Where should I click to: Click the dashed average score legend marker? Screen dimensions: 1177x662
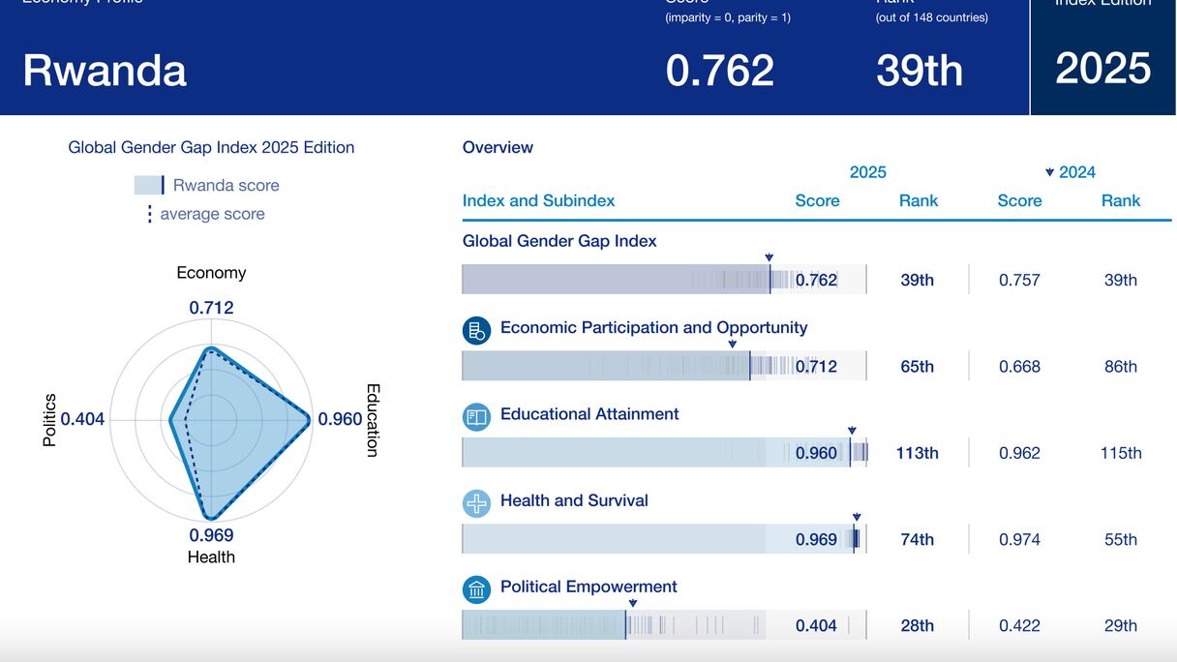[149, 214]
